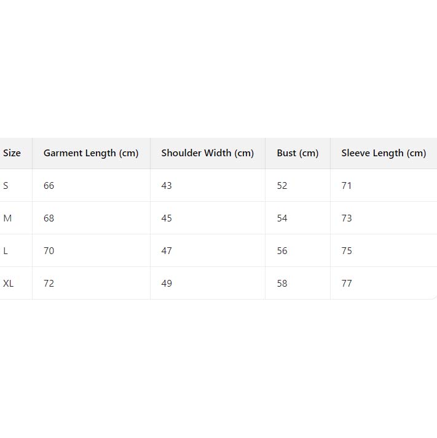Image resolution: width=437 pixels, height=438 pixels.
Task: Click the Size column header
Action: tap(12, 153)
